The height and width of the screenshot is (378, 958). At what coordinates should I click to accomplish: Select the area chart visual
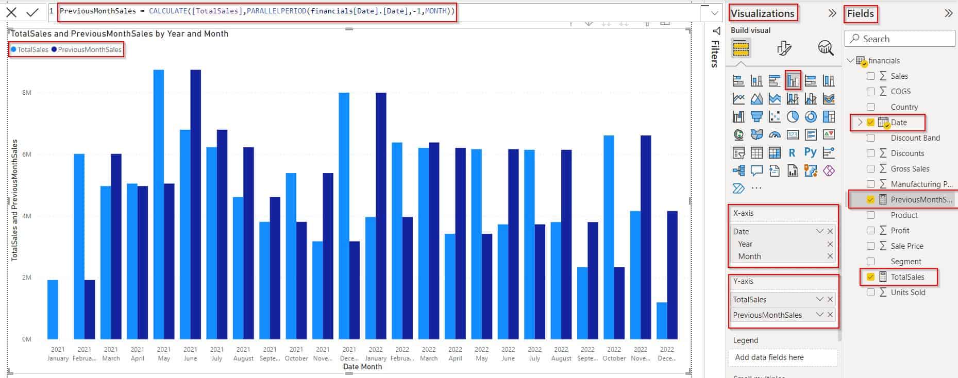click(x=757, y=99)
